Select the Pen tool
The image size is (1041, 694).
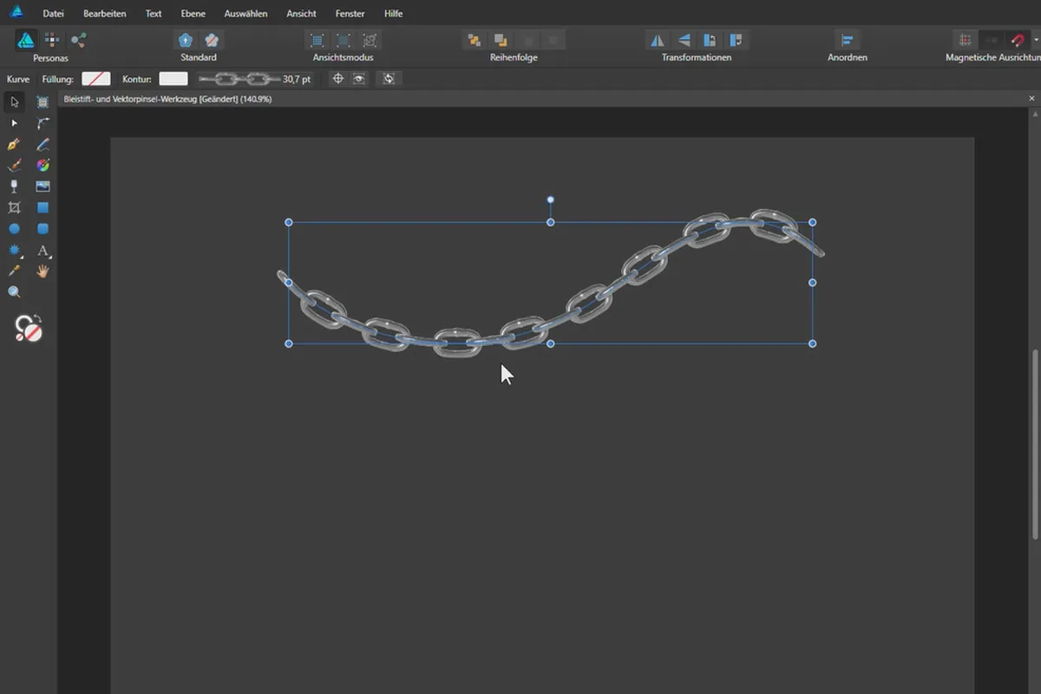click(x=14, y=144)
